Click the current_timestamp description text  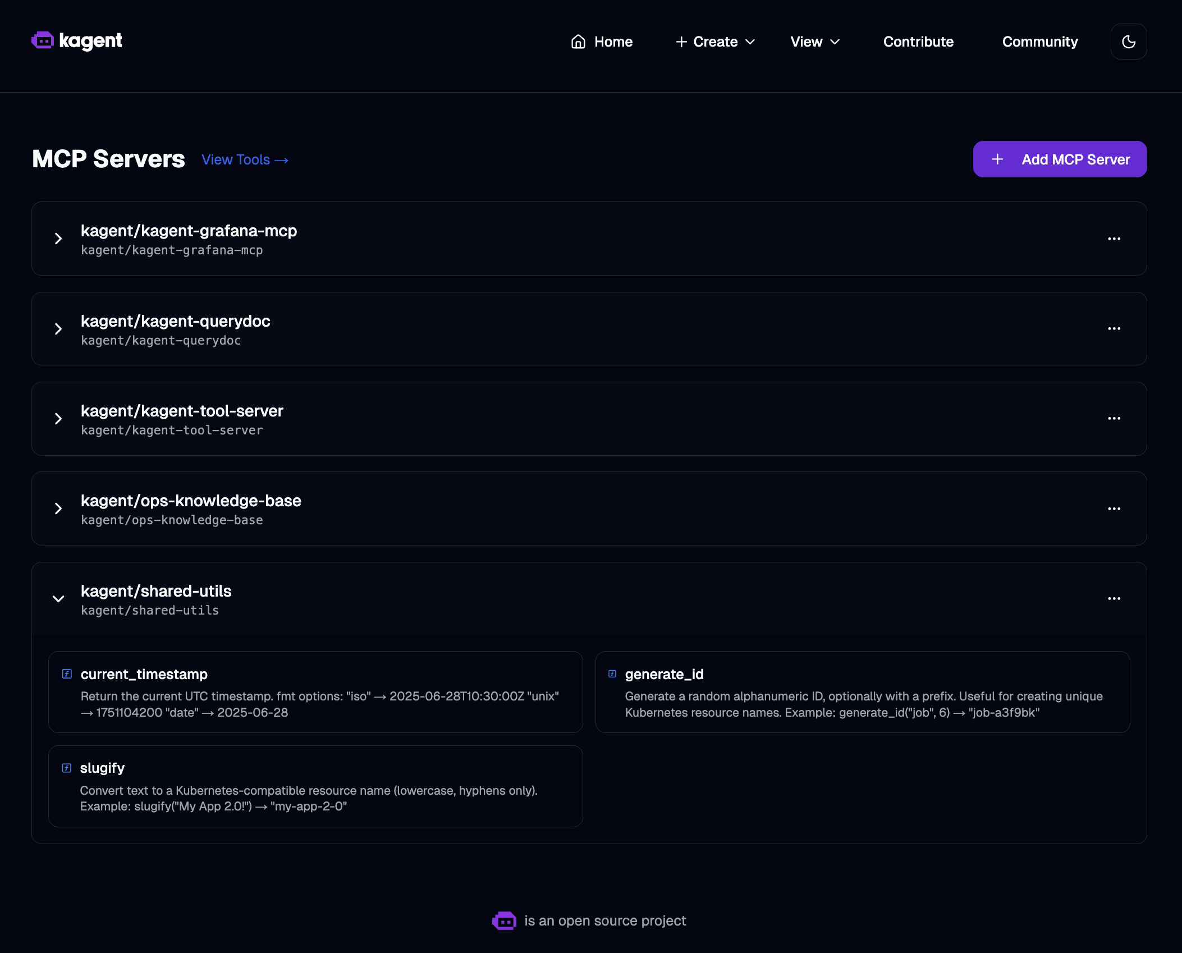coord(320,704)
